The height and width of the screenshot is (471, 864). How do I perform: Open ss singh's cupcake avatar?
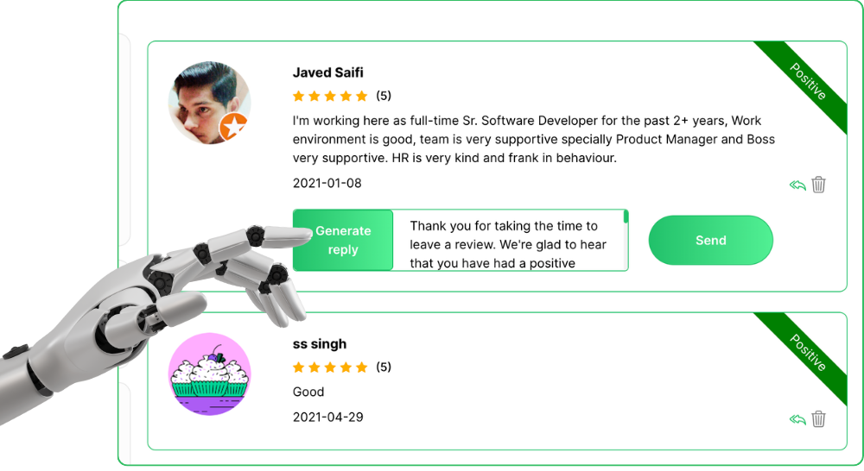209,374
